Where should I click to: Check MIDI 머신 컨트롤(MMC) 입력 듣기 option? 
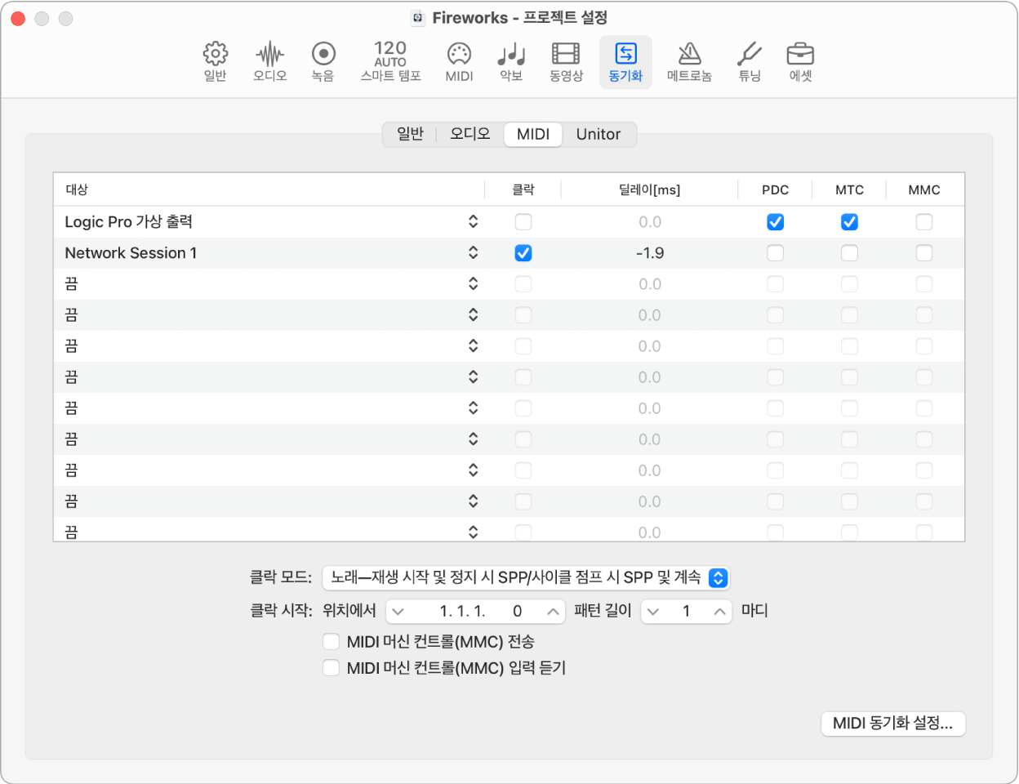331,668
